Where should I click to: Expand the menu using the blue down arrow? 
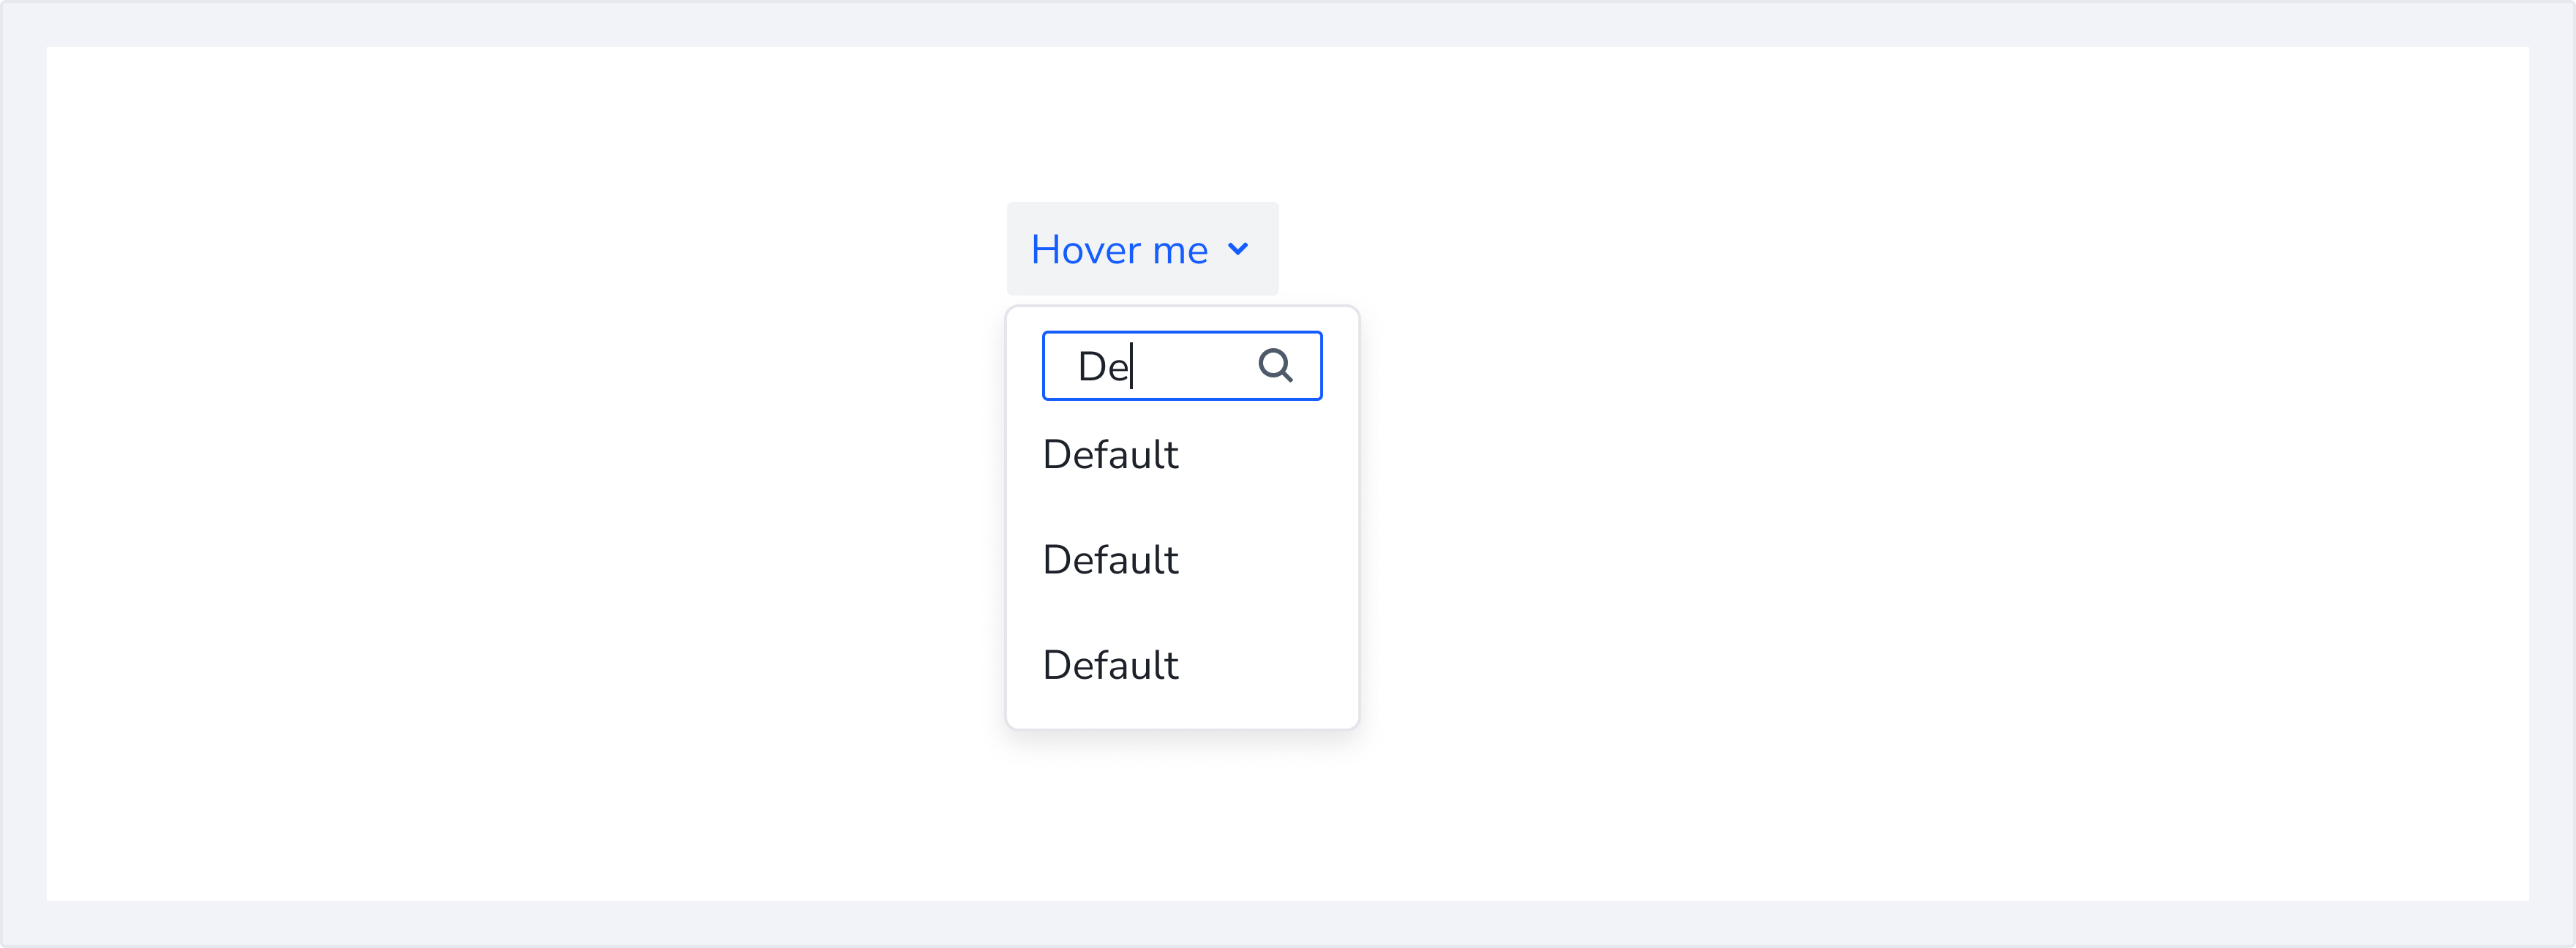click(x=1238, y=249)
